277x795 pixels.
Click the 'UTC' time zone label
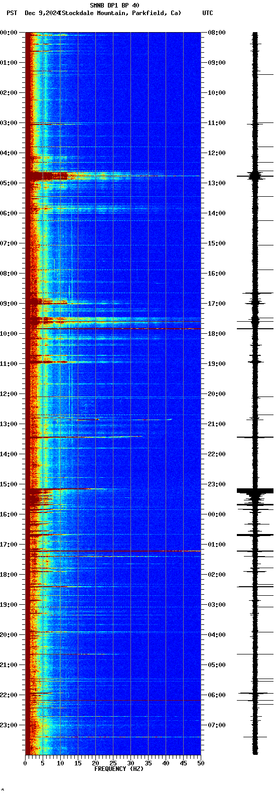[208, 13]
